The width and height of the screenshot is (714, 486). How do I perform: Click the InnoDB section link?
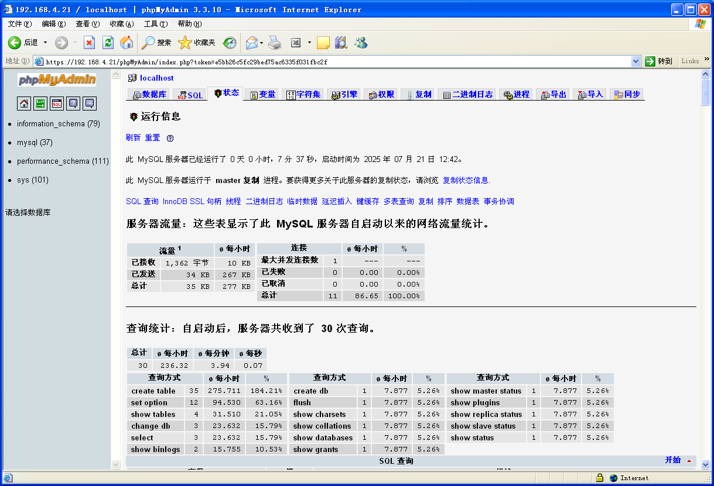tap(176, 201)
